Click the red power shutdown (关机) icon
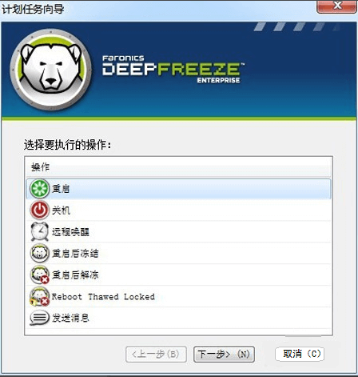 coord(39,211)
